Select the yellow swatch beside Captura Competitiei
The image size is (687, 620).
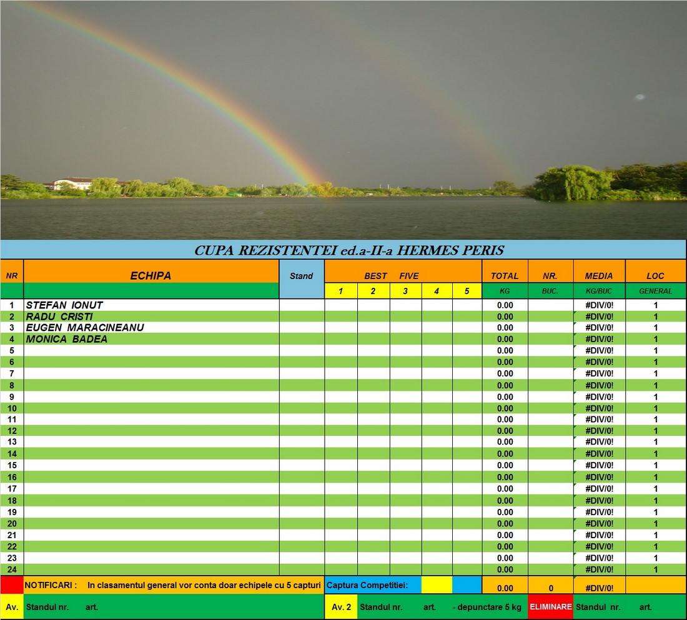point(437,585)
